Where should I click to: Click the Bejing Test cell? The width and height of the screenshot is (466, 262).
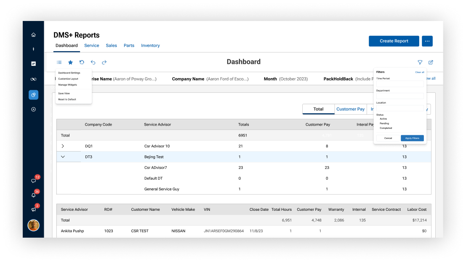(x=154, y=157)
